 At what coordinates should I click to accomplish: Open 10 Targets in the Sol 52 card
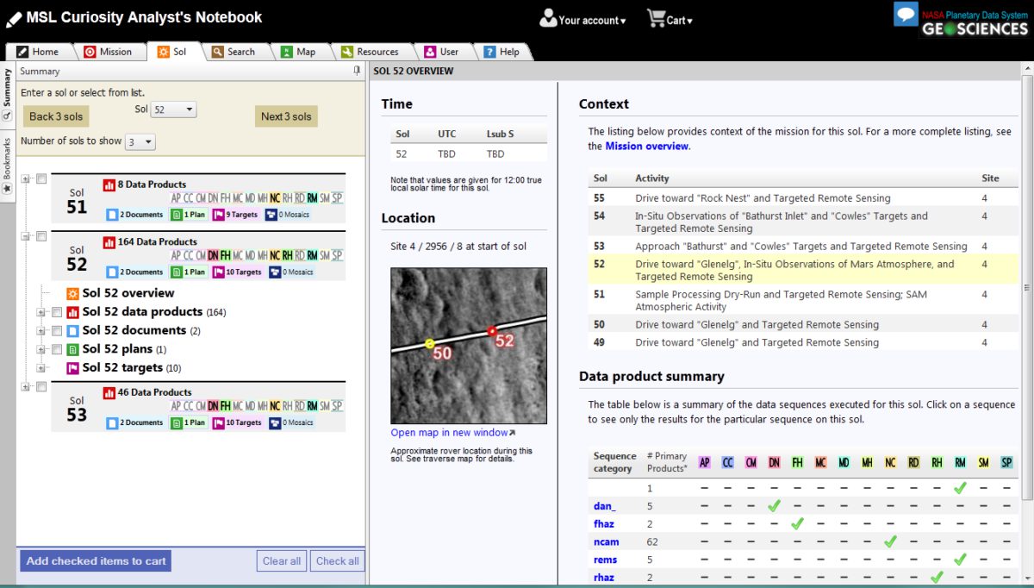(x=238, y=272)
